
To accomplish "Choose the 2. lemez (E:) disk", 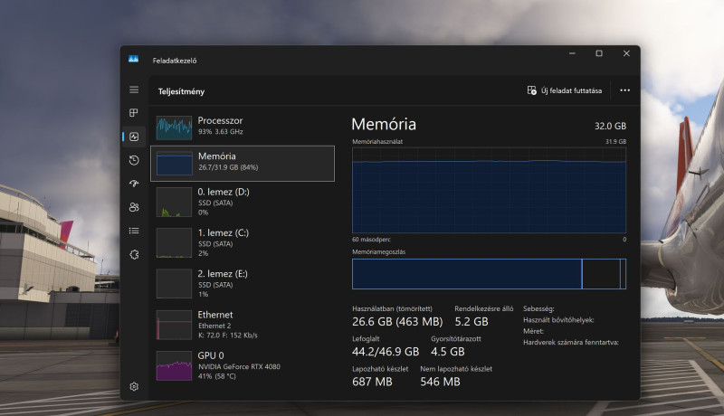I will click(x=244, y=282).
